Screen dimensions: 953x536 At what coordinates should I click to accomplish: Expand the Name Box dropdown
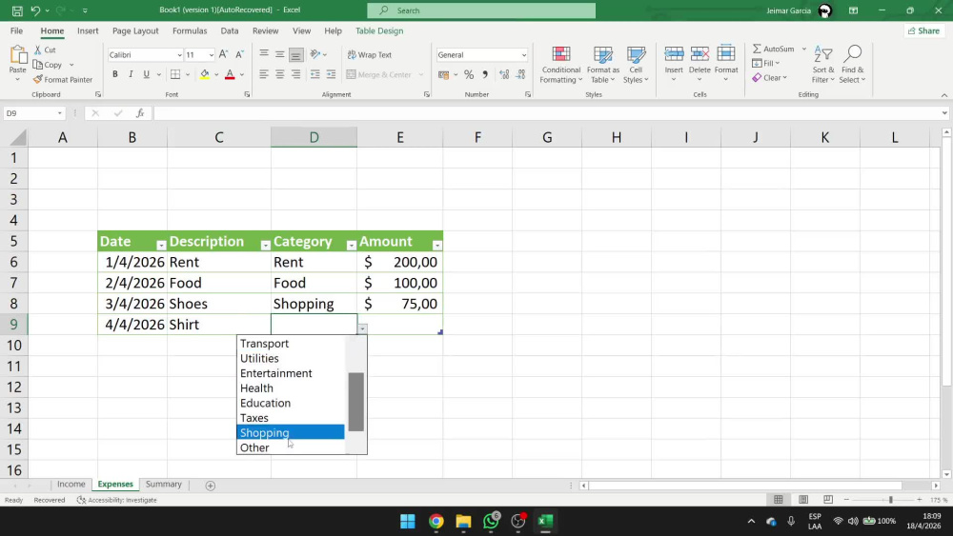click(59, 113)
